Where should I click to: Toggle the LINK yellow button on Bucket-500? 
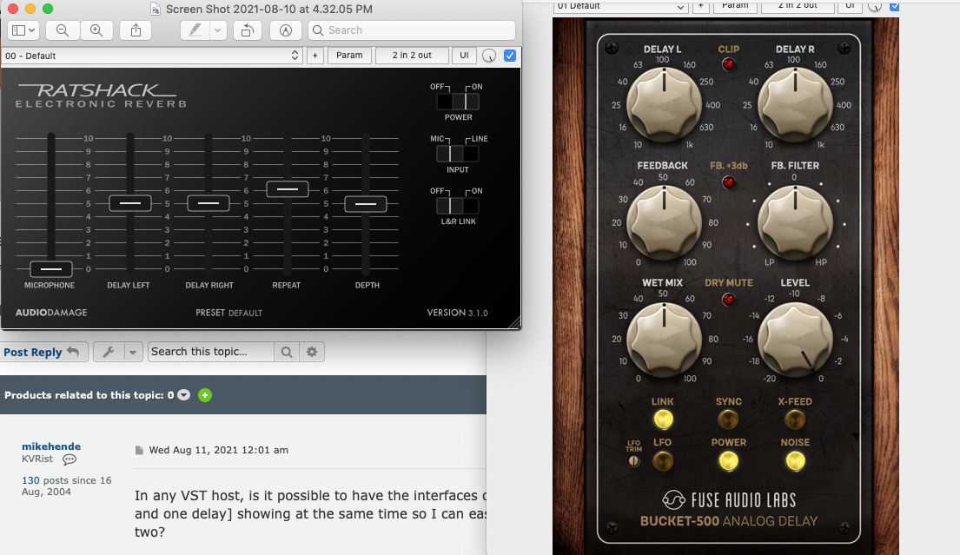click(x=663, y=420)
